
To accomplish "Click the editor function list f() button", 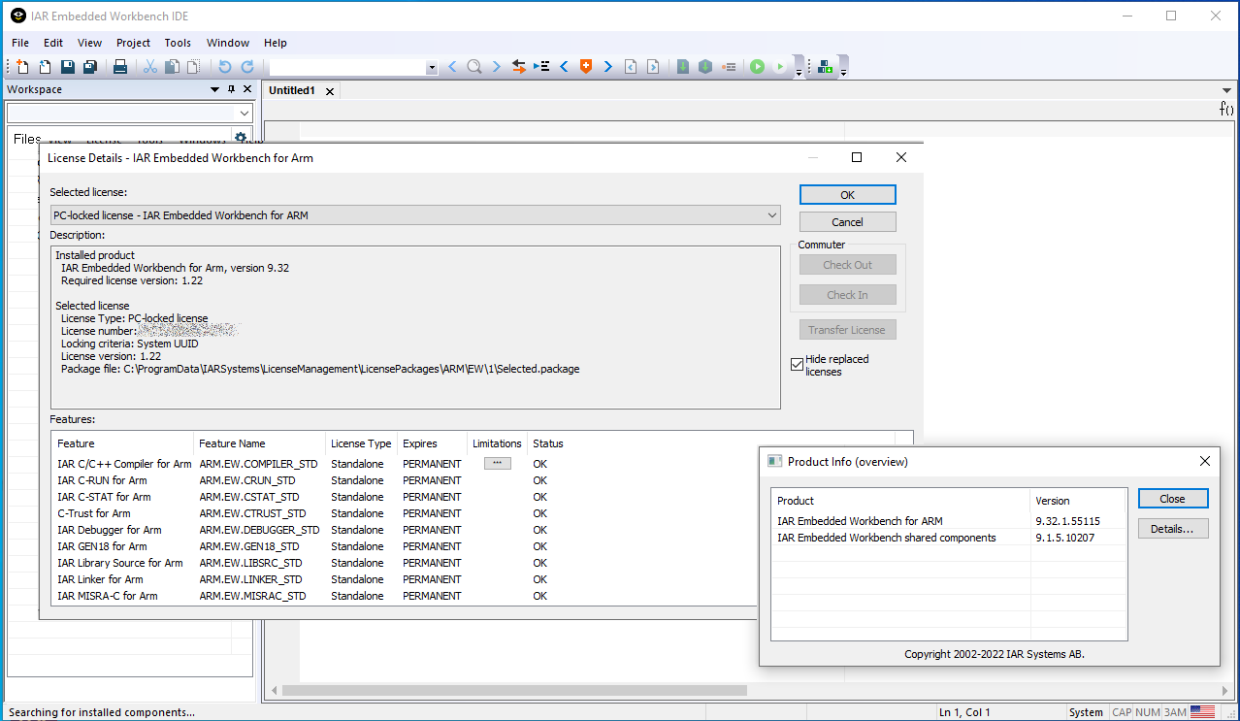I will pos(1226,109).
